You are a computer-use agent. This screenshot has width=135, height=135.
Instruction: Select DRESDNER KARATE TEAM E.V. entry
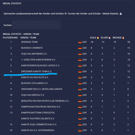(x=36, y=72)
